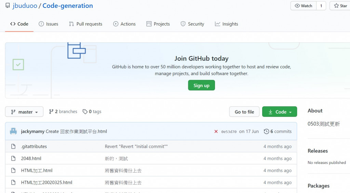
Task: Click the Sign up button
Action: 201,85
